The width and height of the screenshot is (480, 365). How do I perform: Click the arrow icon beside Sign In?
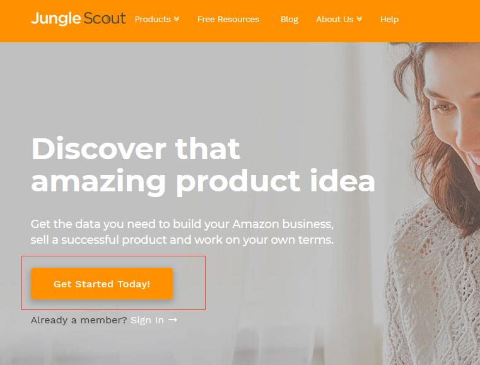(x=173, y=320)
